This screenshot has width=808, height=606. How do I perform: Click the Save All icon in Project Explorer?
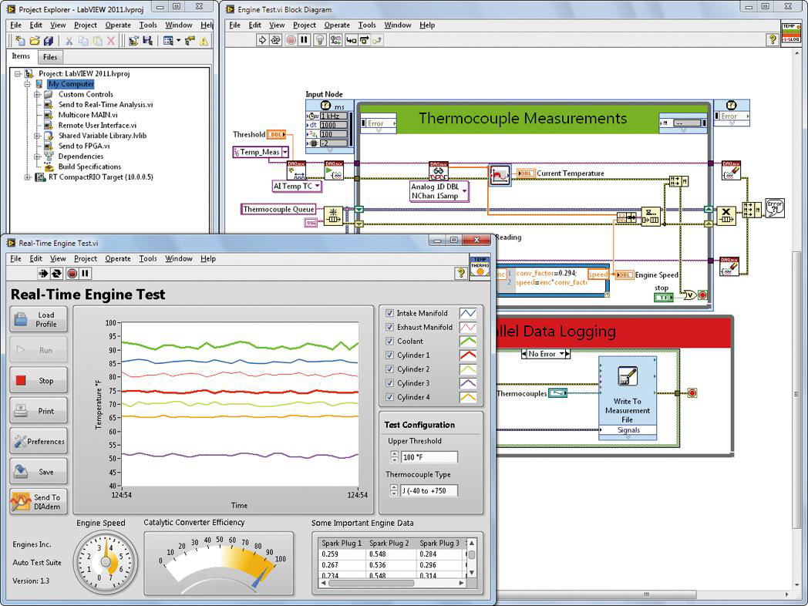[49, 41]
